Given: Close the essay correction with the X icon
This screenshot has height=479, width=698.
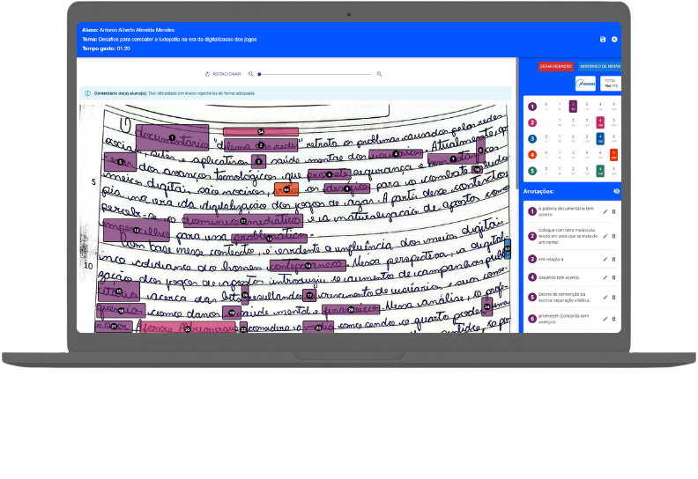Looking at the screenshot, I should 614,40.
